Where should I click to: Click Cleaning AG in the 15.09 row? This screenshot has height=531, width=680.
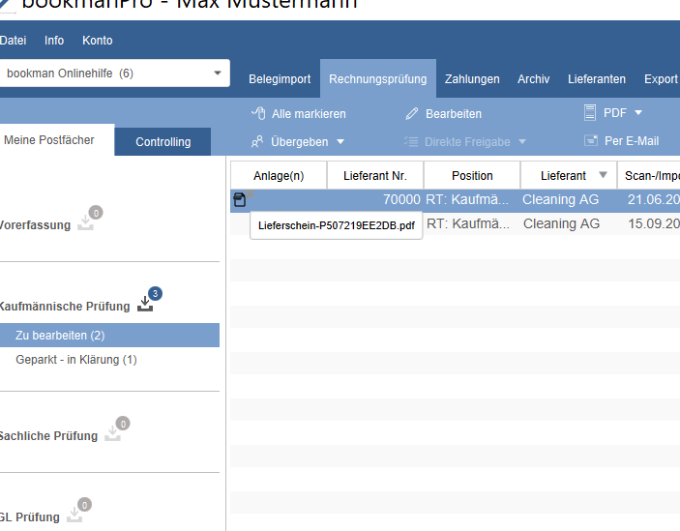561,223
